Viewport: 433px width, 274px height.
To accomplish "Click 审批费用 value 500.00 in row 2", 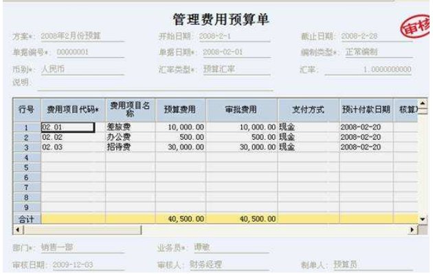I will [242, 137].
